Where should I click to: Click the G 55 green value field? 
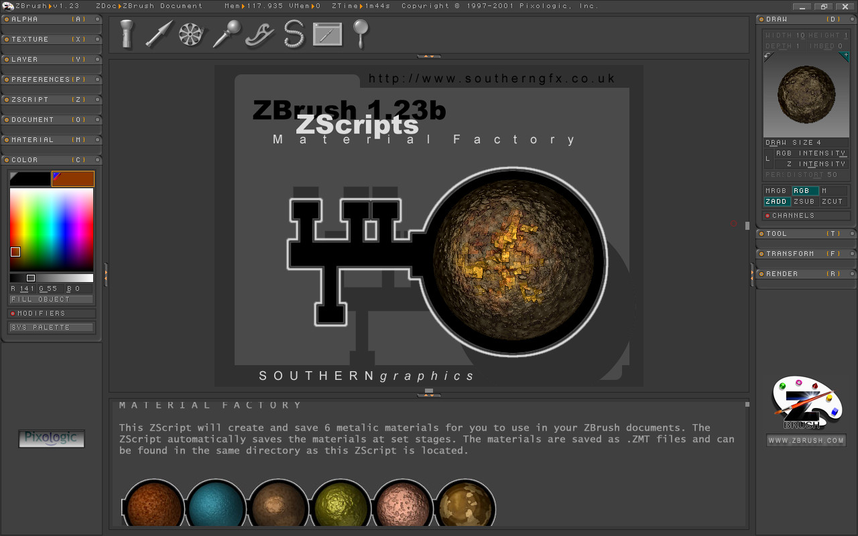click(x=51, y=289)
